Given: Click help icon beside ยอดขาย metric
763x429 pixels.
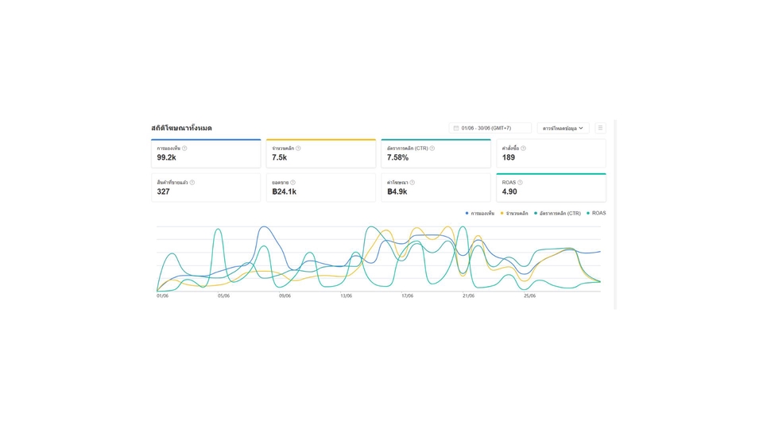Looking at the screenshot, I should click(x=292, y=183).
